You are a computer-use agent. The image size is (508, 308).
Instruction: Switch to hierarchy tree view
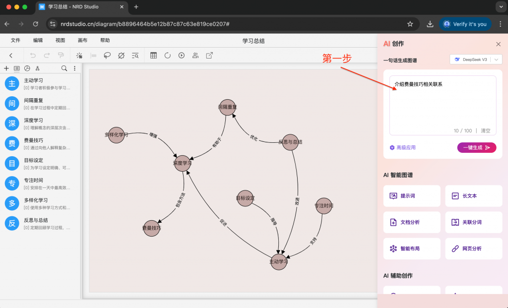(38, 68)
